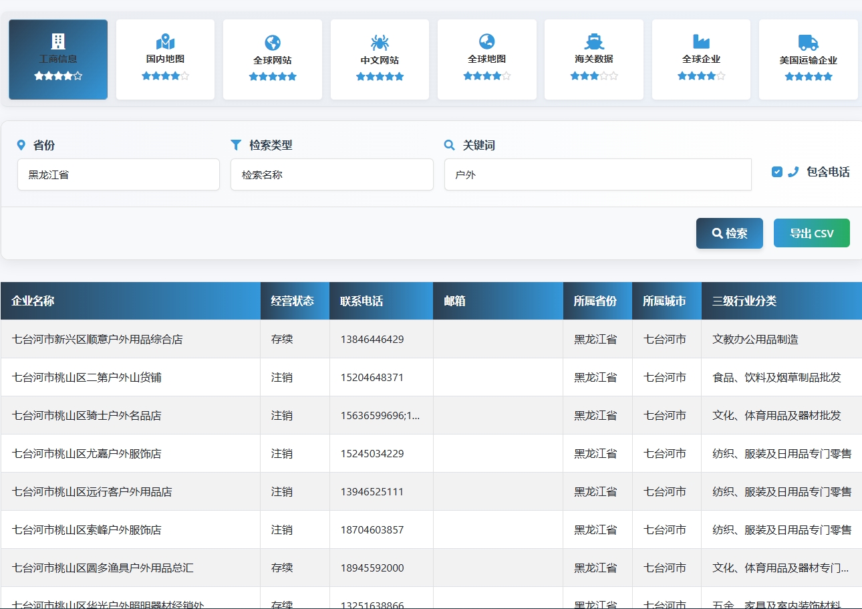This screenshot has width=862, height=609.
Task: Click phone number 13946525111
Action: click(372, 491)
